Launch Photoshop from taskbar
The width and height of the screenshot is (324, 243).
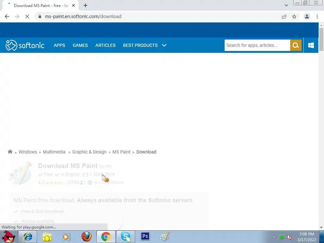tap(145, 236)
